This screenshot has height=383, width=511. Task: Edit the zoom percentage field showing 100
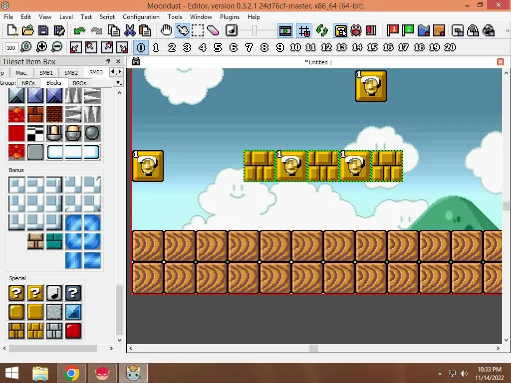[x=11, y=48]
